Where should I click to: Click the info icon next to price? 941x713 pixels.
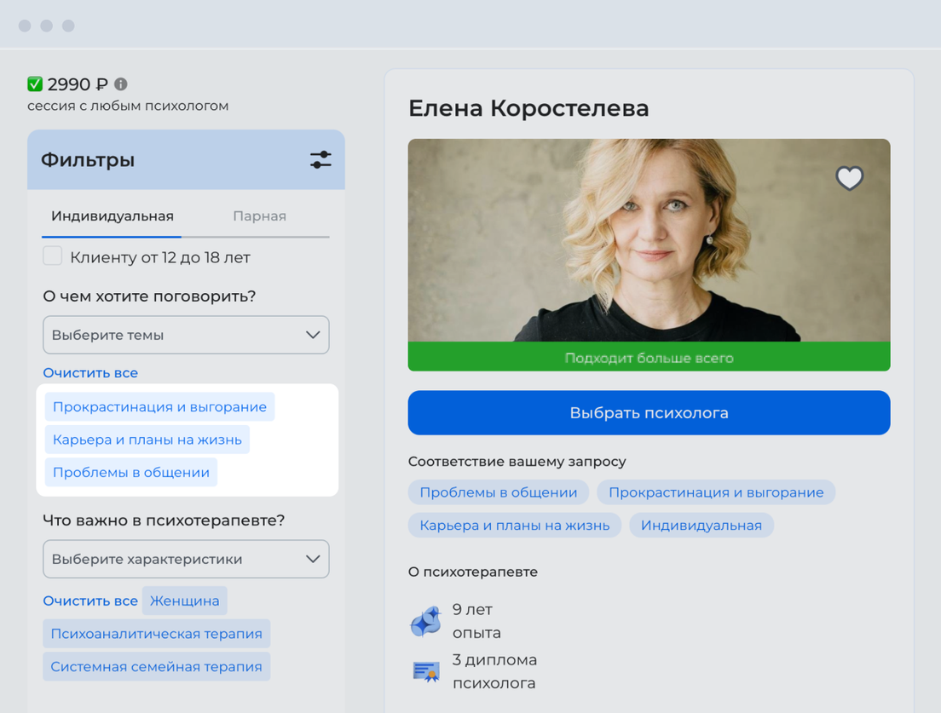(121, 84)
